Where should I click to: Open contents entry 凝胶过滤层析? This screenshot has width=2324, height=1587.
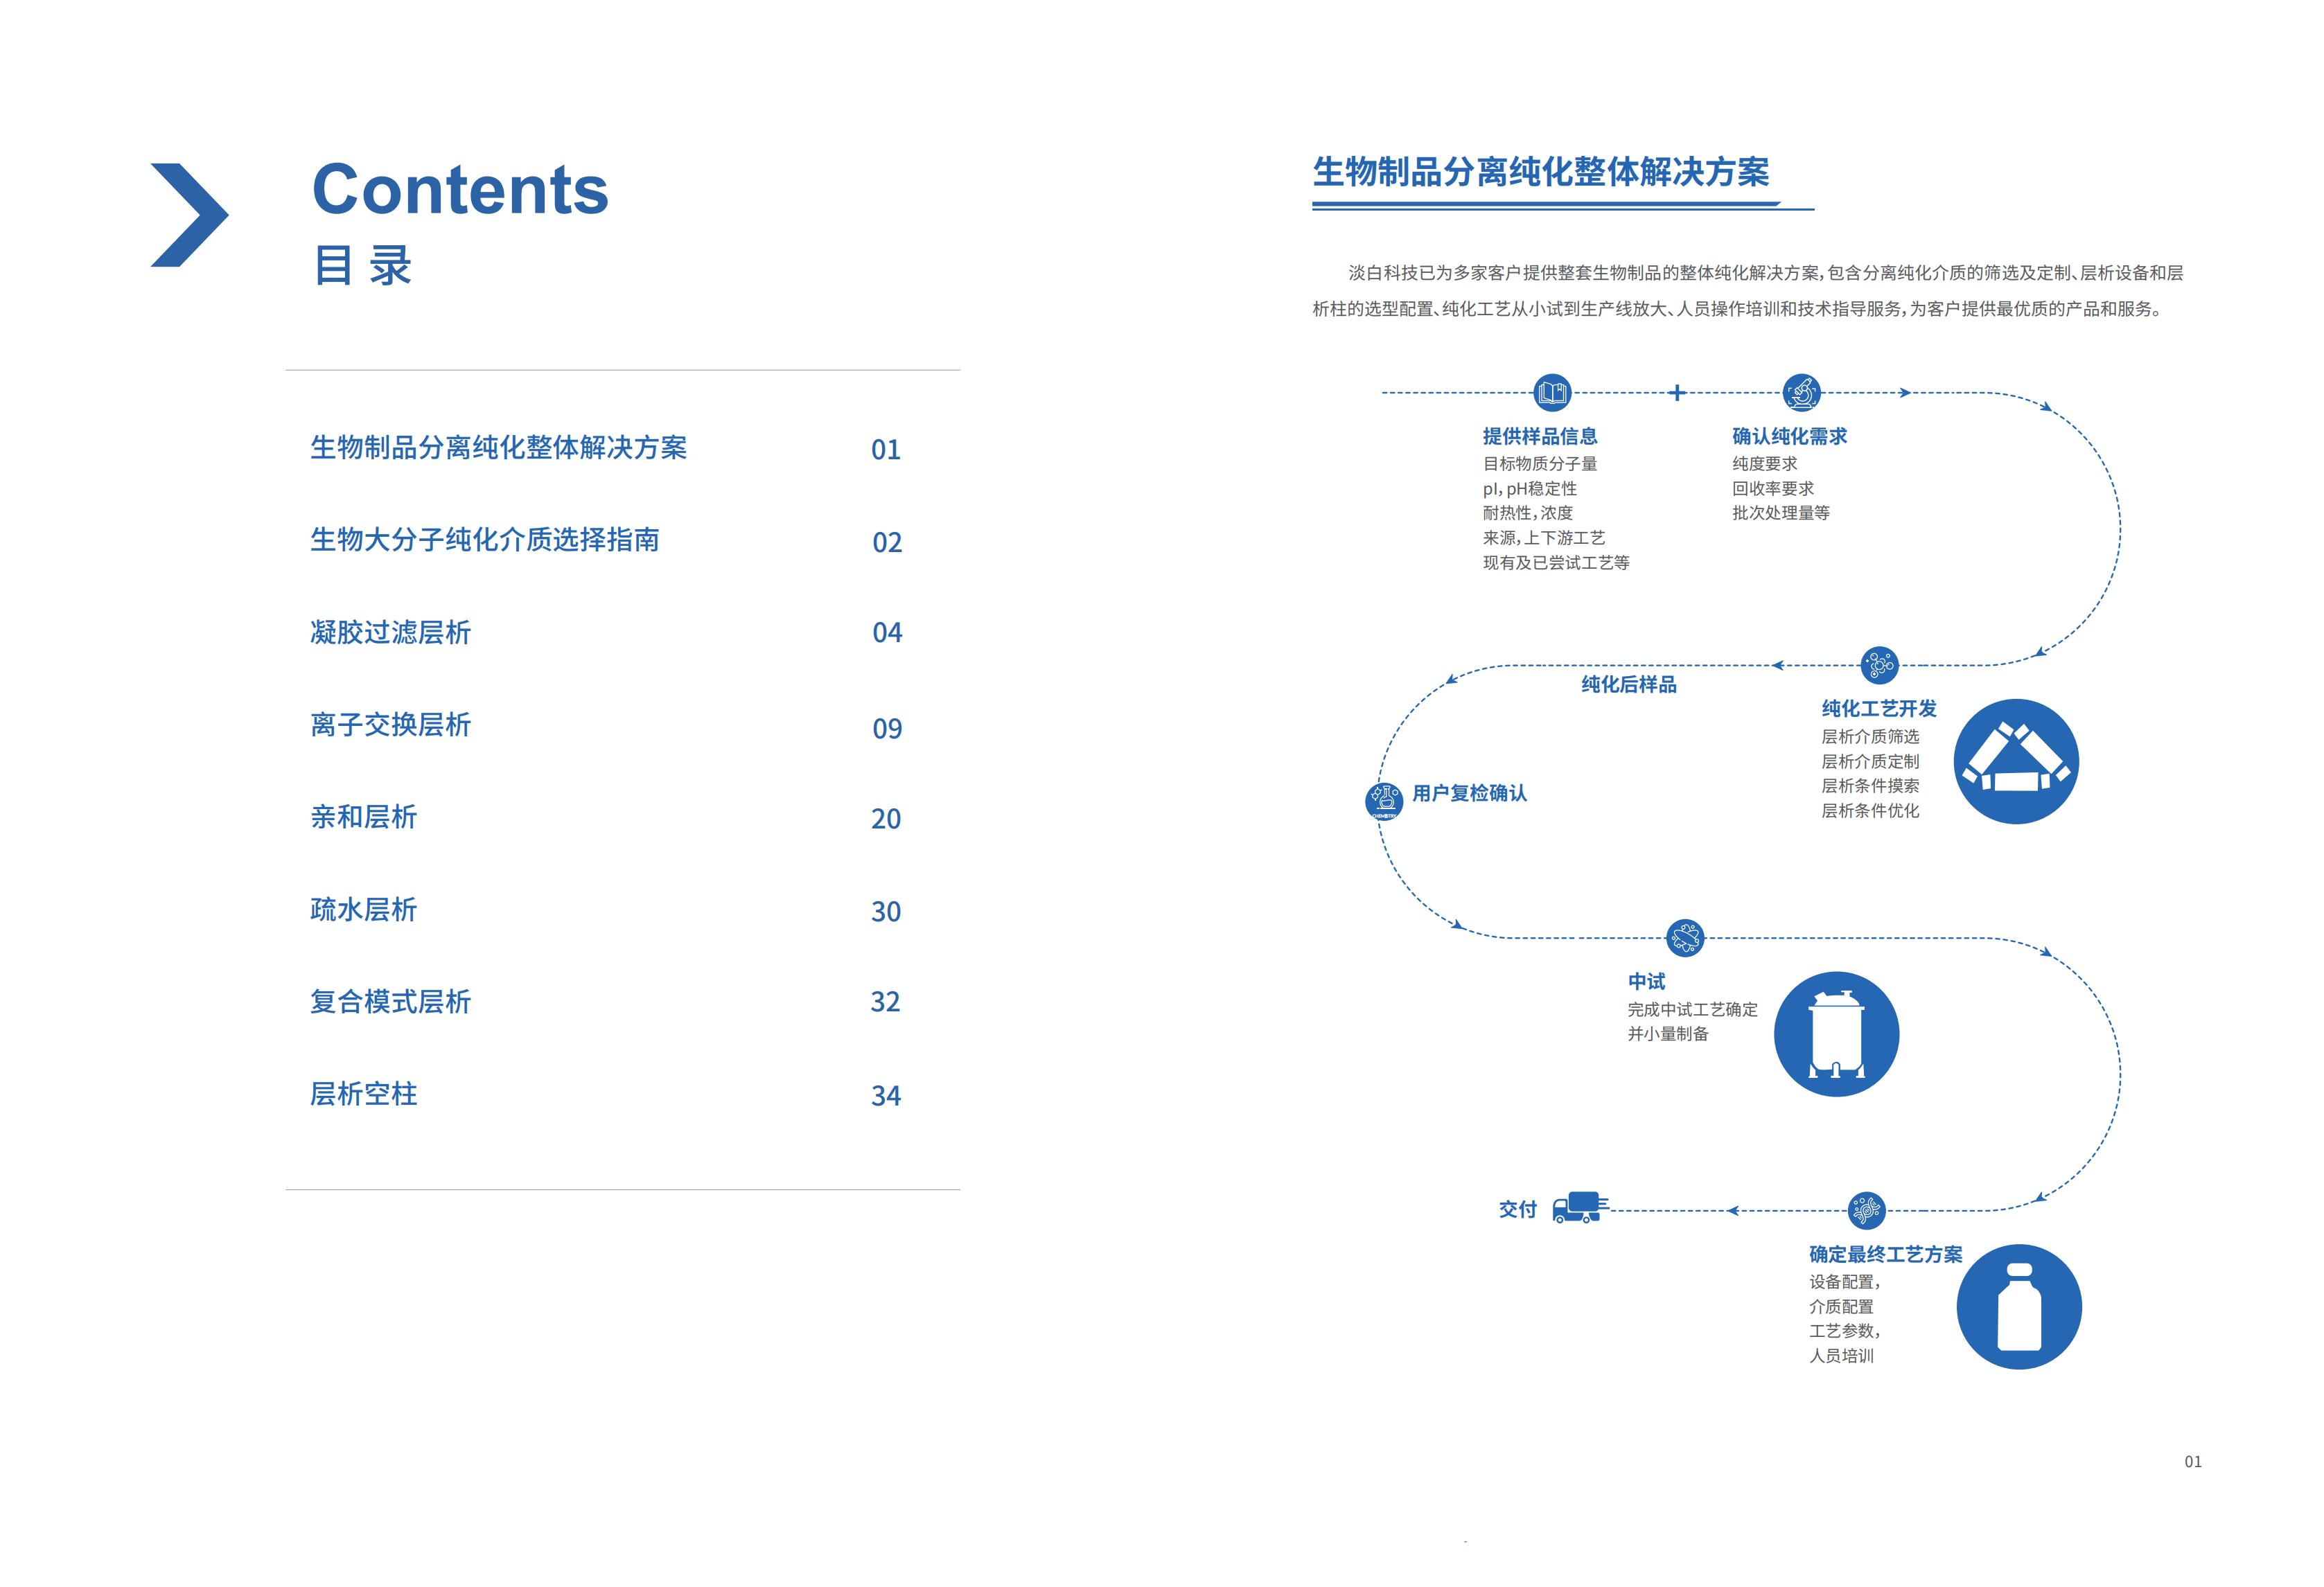[390, 632]
